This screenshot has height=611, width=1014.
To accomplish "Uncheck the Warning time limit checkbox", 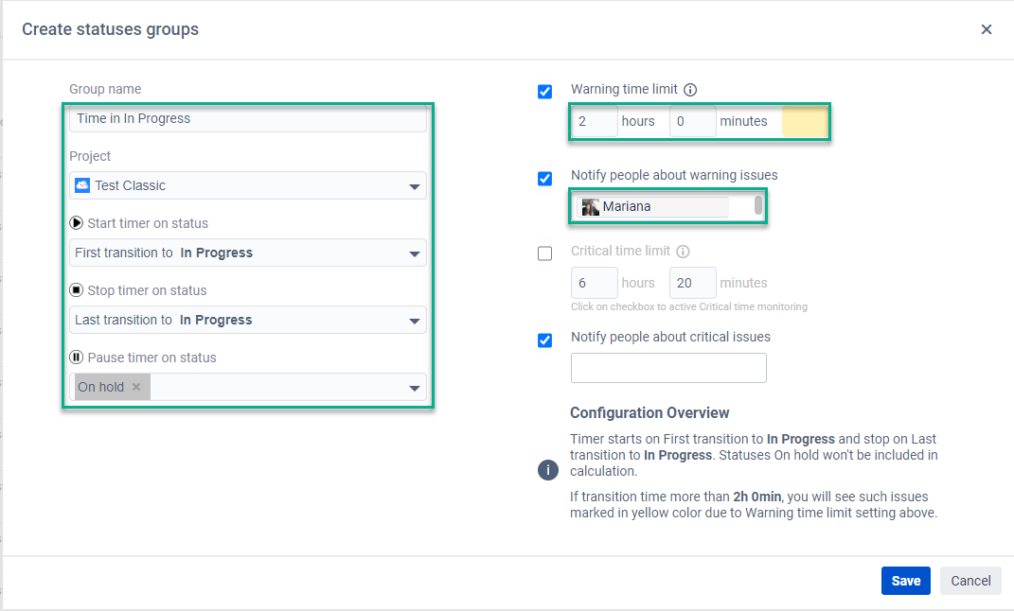I will (x=545, y=92).
